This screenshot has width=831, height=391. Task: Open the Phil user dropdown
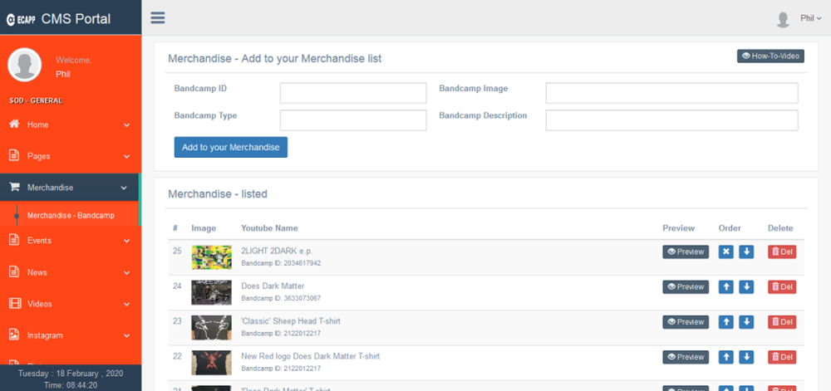pyautogui.click(x=810, y=18)
